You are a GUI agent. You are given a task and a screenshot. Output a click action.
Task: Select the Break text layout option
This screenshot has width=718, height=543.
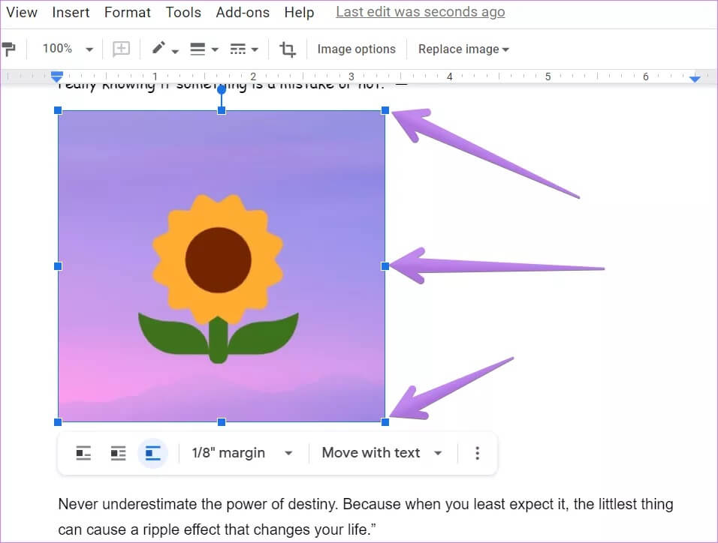153,453
